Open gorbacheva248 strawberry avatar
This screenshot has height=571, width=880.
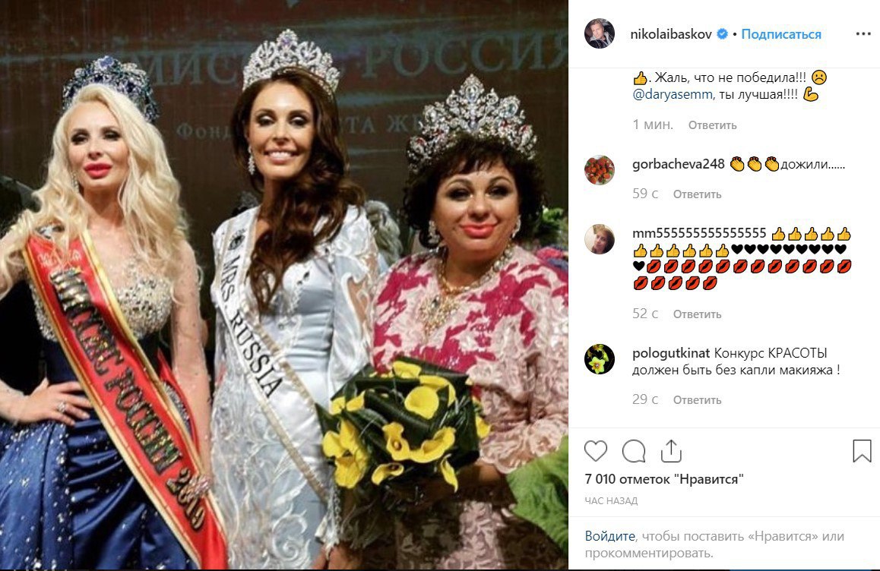click(x=600, y=170)
